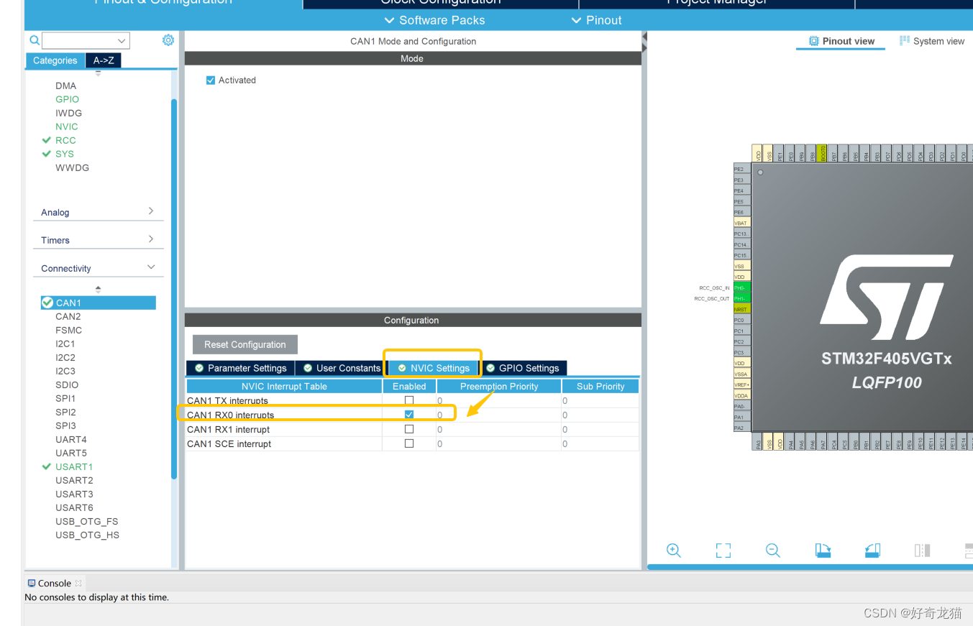Select DMA in System Core list

coord(66,86)
